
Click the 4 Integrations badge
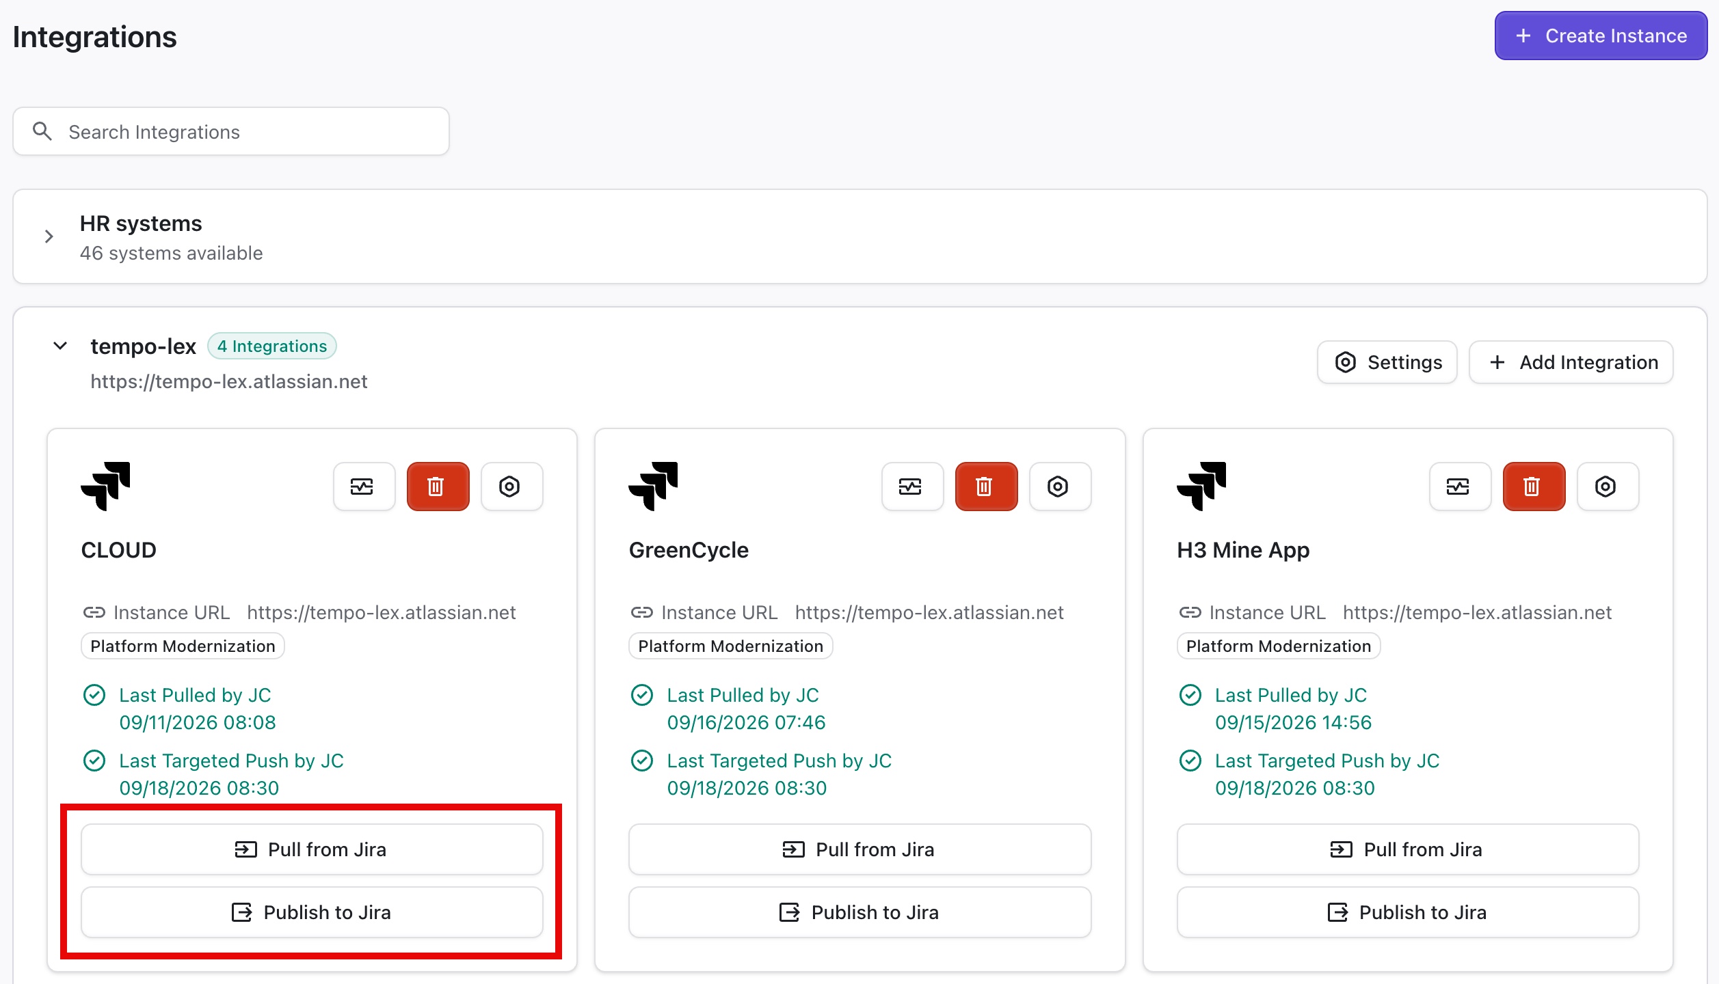coord(272,346)
